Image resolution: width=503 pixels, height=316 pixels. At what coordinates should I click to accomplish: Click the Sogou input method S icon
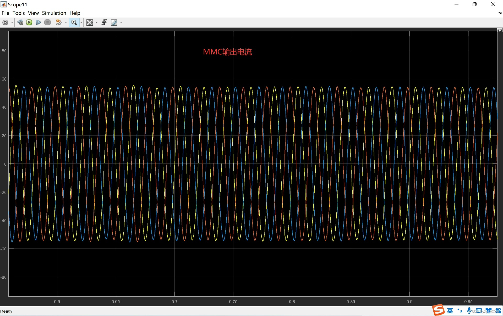point(438,310)
